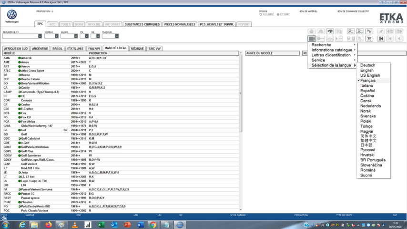Screen dimensions: 407x229
Task: Click the pushpin icon in the toolbar
Action: tap(381, 31)
